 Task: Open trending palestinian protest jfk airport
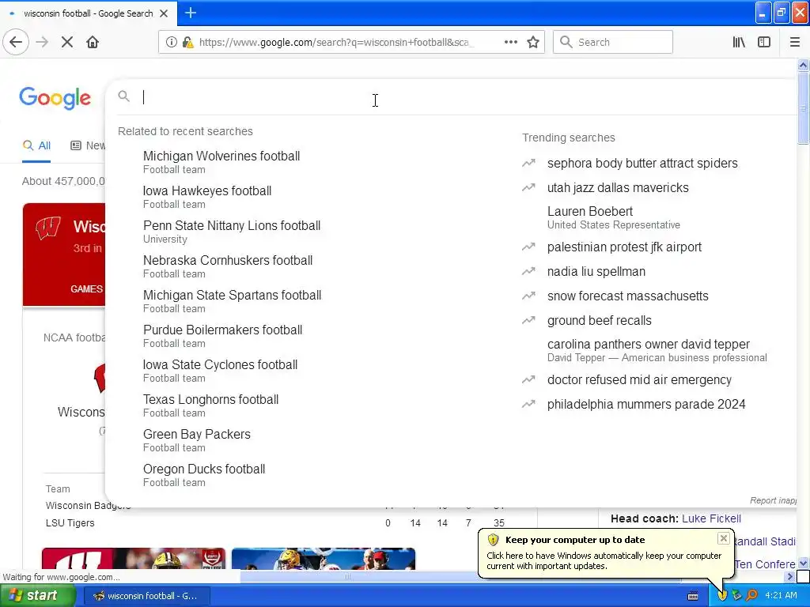coord(624,247)
